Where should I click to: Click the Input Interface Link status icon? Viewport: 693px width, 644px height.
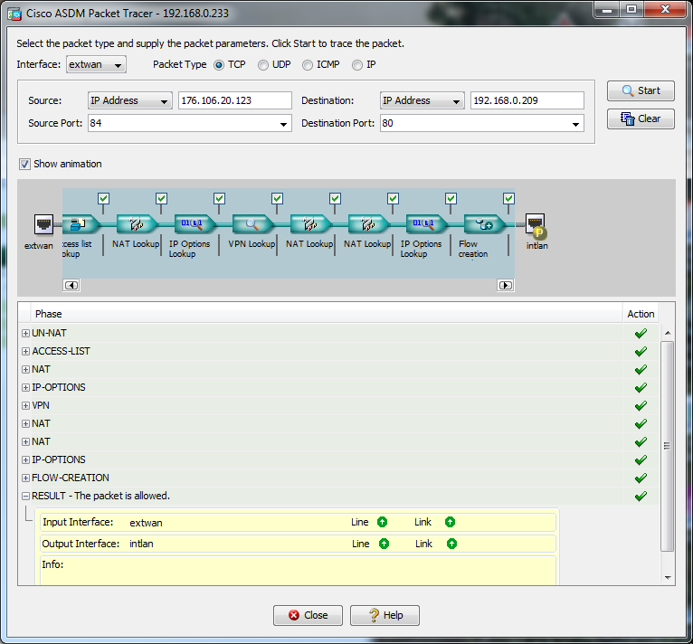pos(450,522)
